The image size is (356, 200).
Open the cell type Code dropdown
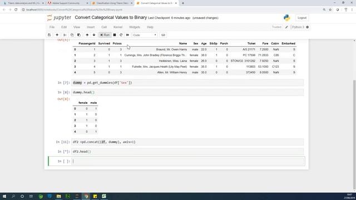click(x=145, y=35)
